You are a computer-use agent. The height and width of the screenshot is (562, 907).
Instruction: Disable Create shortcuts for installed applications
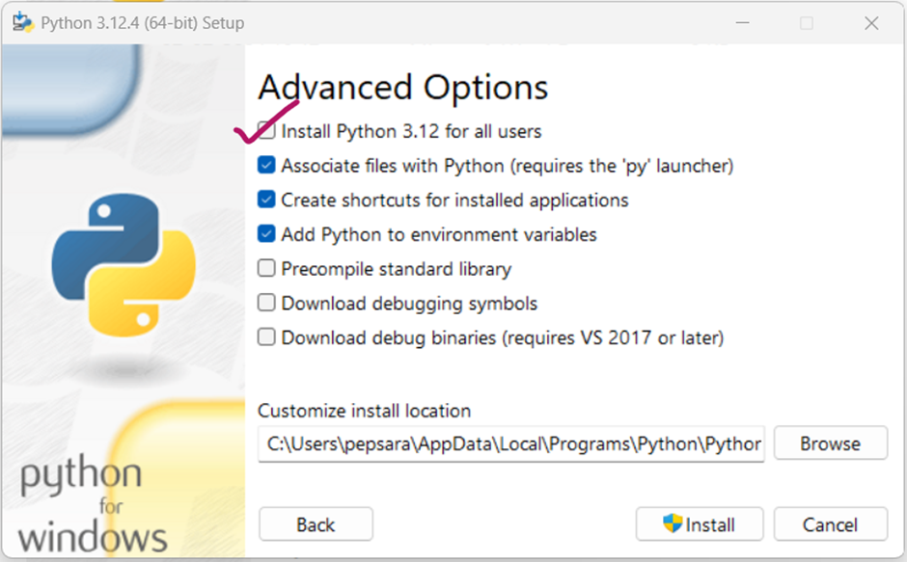click(267, 201)
